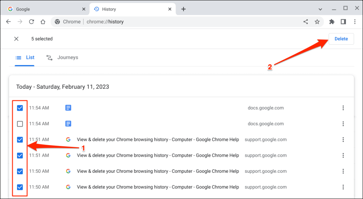The image size is (363, 199).
Task: Click the share page icon
Action: click(306, 22)
